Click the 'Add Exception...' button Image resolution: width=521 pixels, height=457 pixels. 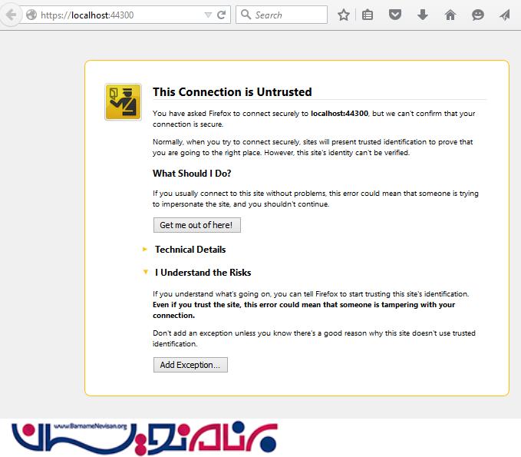pos(190,365)
